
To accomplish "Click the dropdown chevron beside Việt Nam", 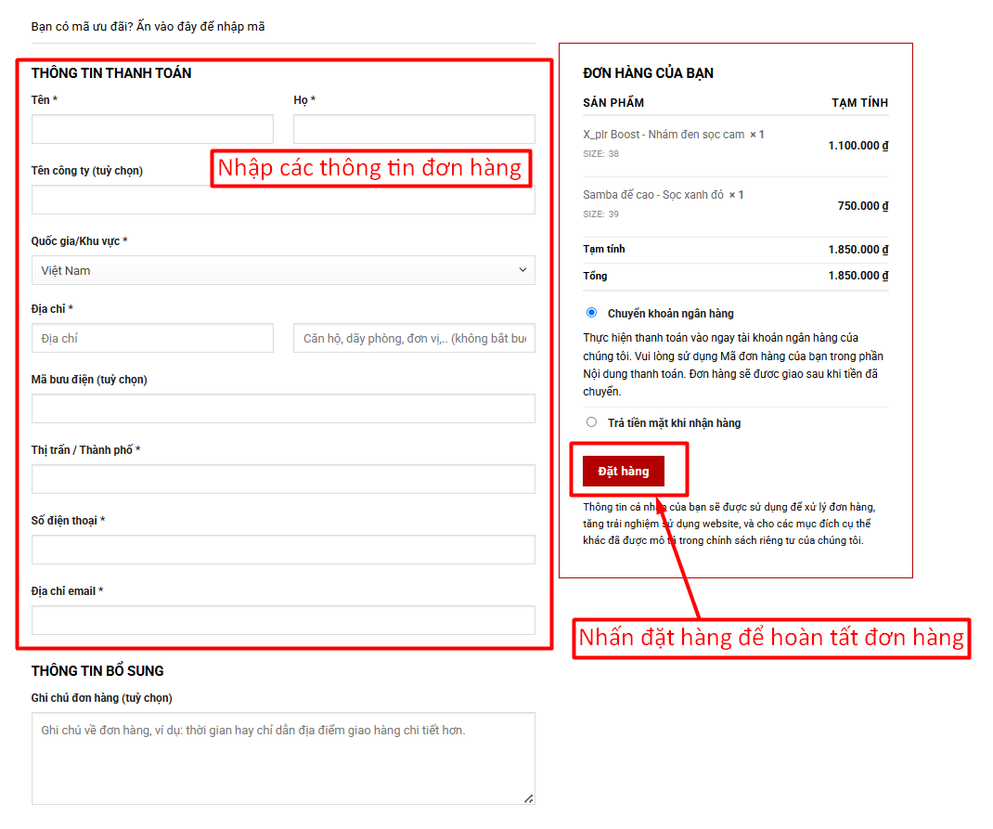I will point(522,270).
